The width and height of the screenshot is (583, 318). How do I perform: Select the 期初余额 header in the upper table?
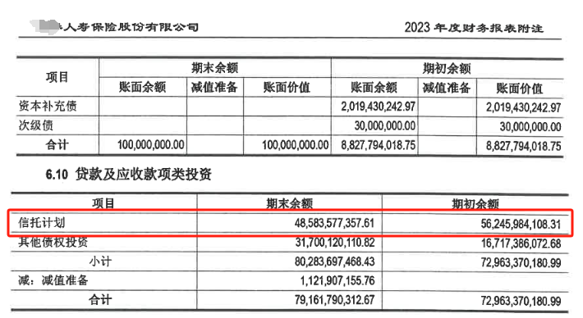point(447,68)
